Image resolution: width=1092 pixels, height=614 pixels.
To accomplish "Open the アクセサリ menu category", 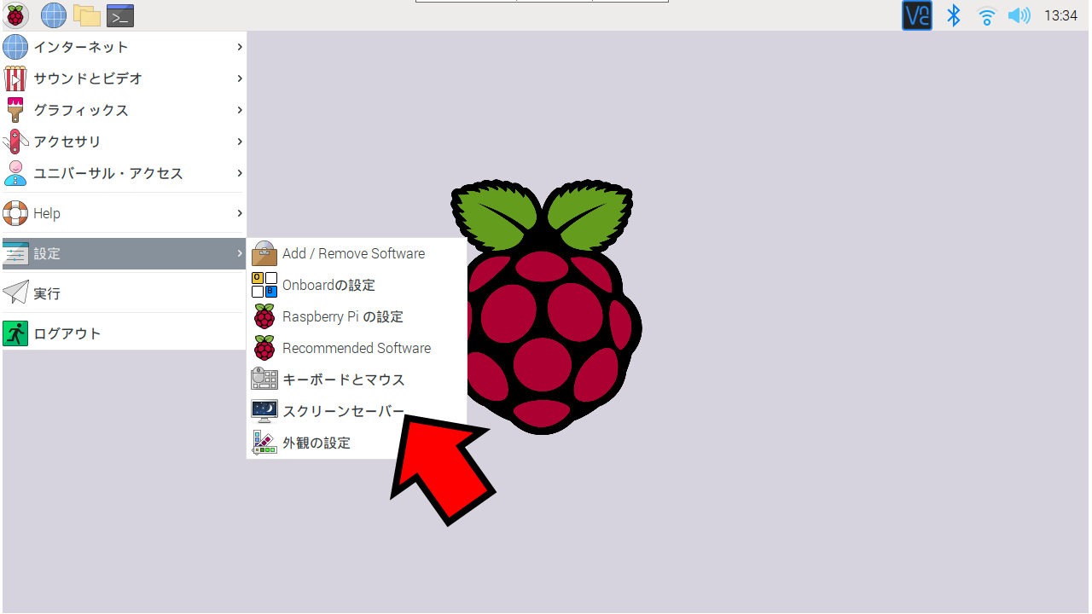I will [124, 142].
